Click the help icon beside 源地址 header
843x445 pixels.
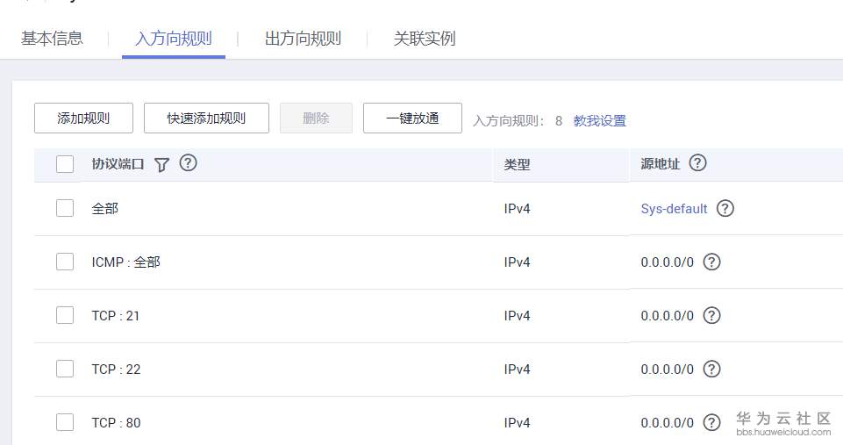pyautogui.click(x=698, y=163)
